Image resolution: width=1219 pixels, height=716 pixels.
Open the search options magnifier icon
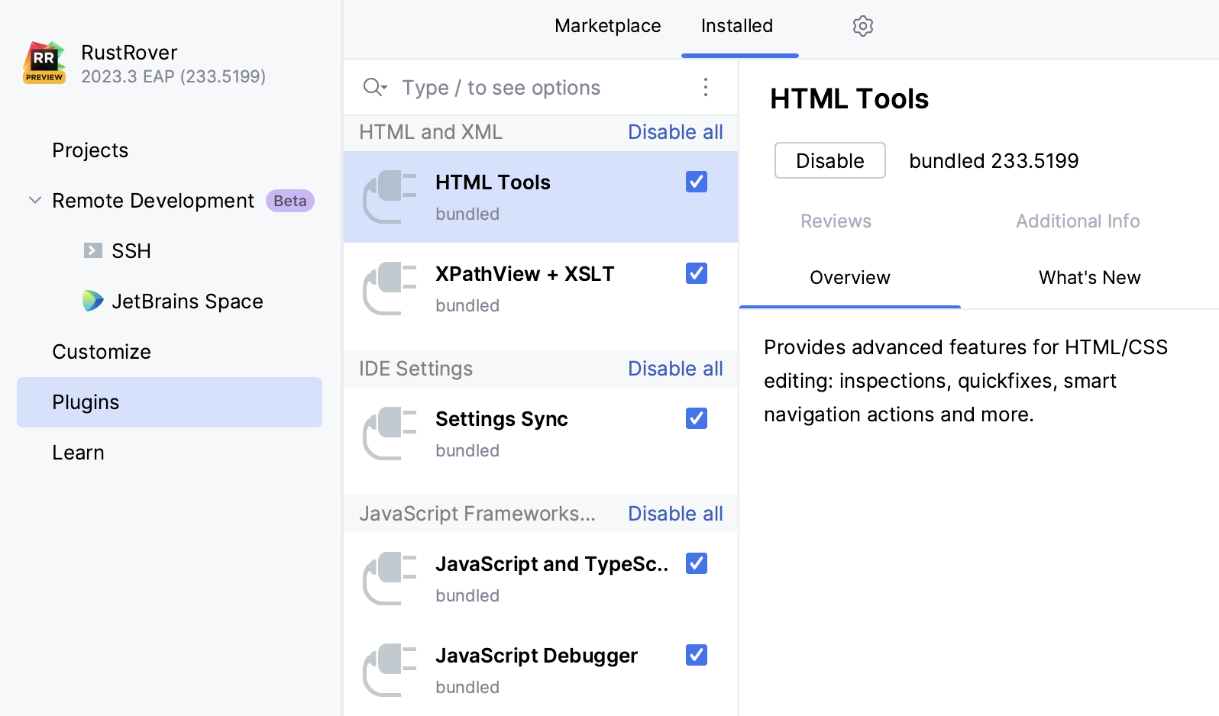[x=374, y=87]
